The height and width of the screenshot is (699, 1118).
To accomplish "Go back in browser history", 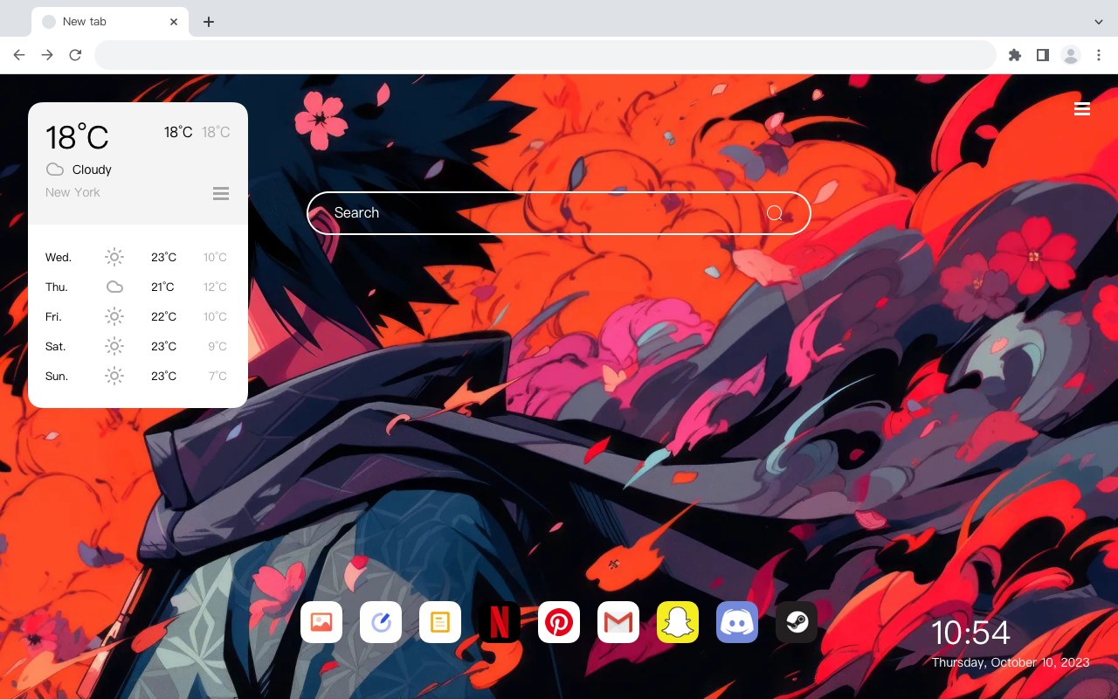I will click(19, 55).
